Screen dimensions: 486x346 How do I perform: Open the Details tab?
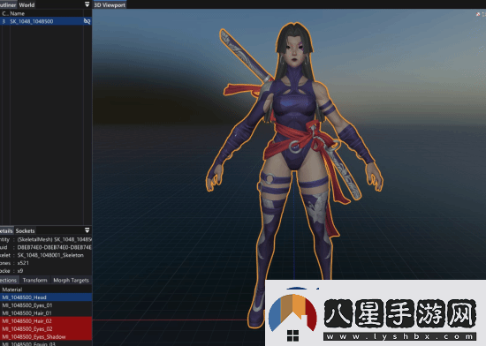click(6, 230)
